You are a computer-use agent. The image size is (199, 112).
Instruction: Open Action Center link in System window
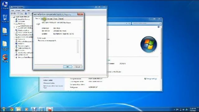pyautogui.click(x=48, y=80)
